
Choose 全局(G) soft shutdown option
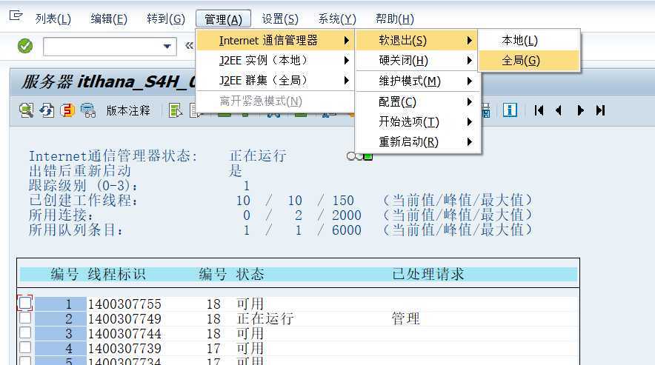tap(529, 61)
